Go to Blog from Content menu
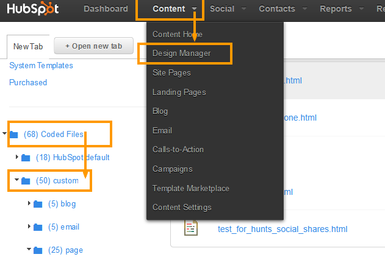 click(x=160, y=111)
